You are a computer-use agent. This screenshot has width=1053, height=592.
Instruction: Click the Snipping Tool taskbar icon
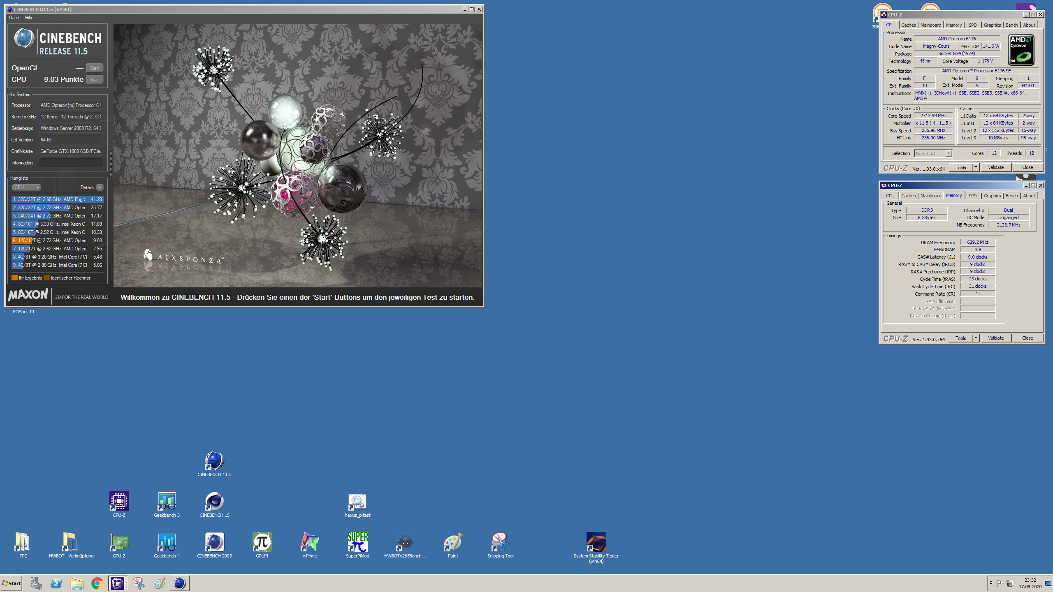[x=138, y=583]
